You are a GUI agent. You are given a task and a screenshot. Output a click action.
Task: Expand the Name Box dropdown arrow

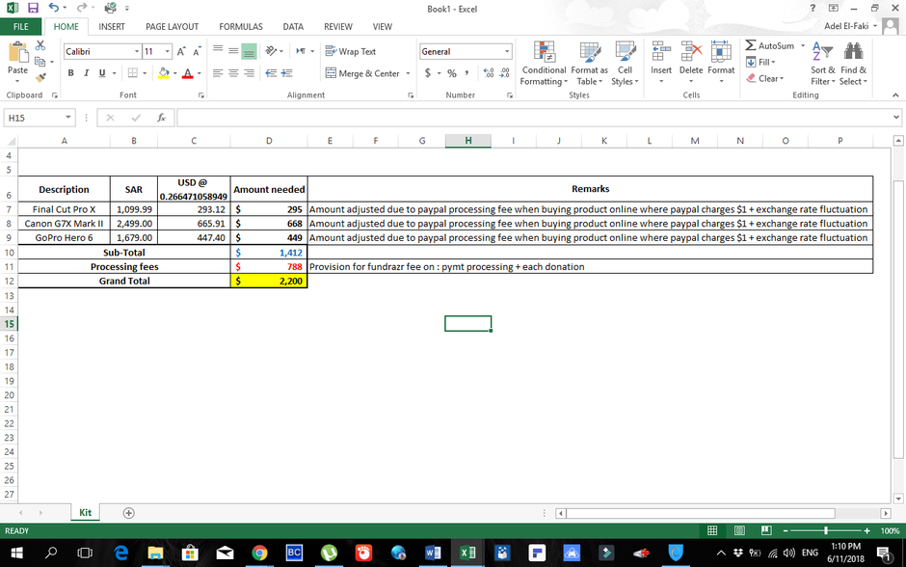tap(68, 118)
